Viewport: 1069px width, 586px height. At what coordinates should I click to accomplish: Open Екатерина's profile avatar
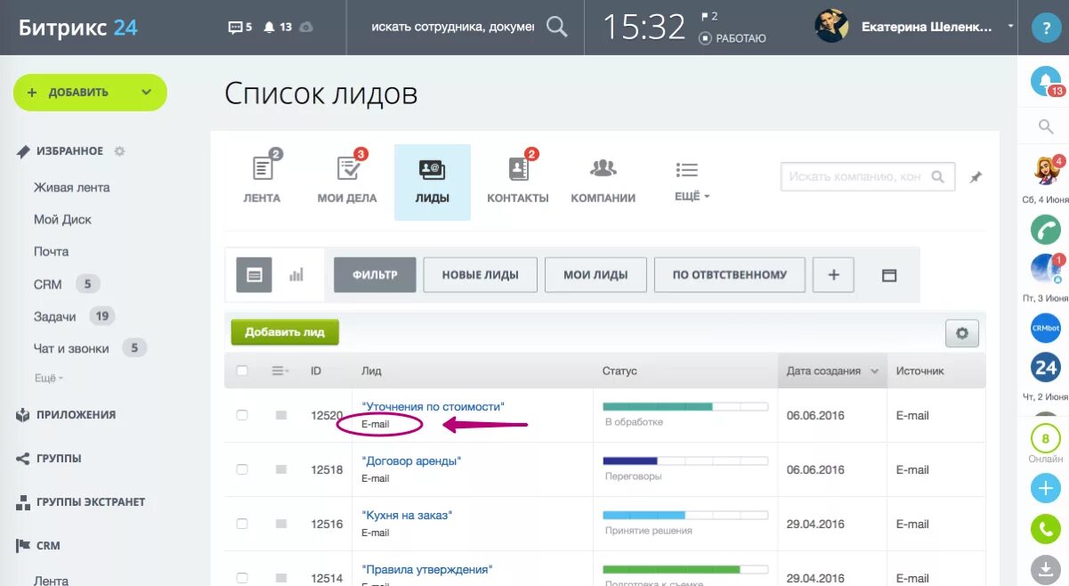[831, 27]
